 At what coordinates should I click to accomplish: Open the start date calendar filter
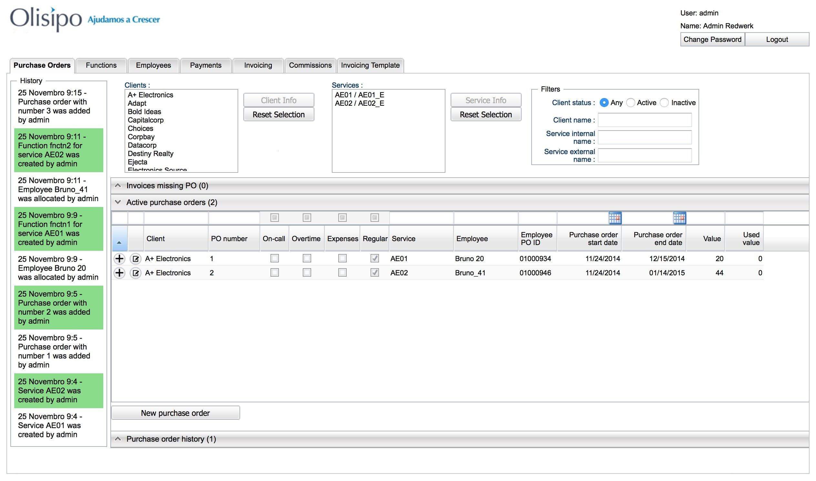click(x=615, y=218)
